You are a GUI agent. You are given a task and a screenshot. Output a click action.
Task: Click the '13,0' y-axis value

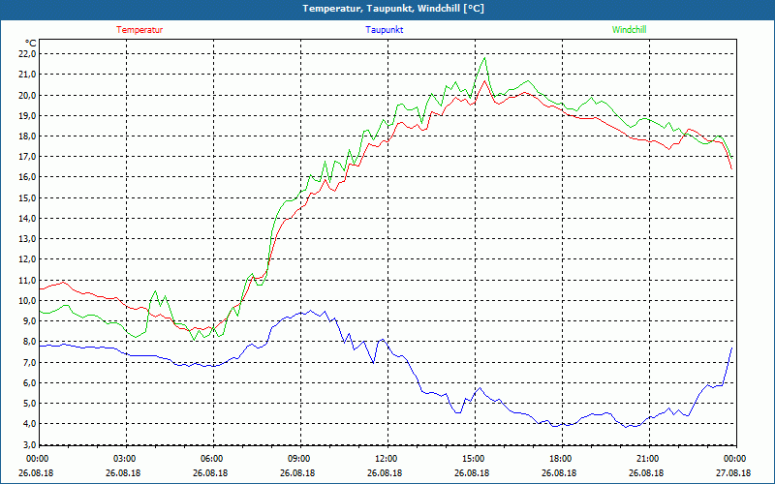pos(28,239)
